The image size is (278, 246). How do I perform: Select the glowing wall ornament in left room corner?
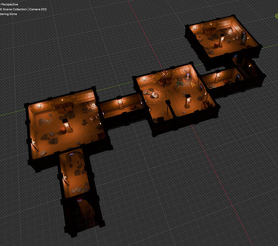pyautogui.click(x=39, y=106)
